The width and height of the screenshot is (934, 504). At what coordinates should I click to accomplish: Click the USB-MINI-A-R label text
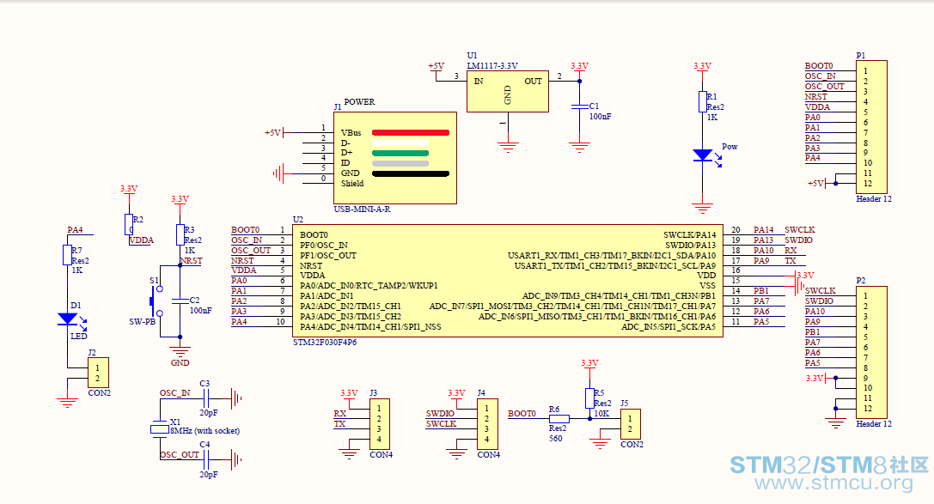point(362,209)
